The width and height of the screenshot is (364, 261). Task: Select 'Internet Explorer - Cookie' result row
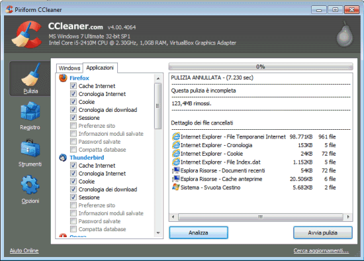[254, 154]
